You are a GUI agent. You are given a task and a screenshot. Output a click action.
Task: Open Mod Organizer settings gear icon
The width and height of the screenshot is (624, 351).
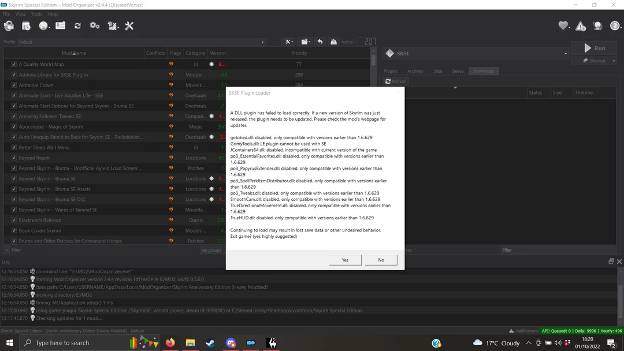pyautogui.click(x=94, y=26)
